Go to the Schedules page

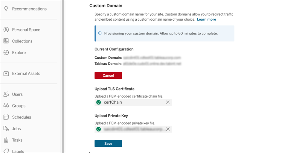coord(22,117)
